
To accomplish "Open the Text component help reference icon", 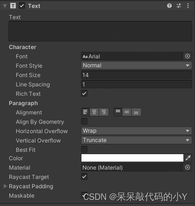I will pos(169,6).
